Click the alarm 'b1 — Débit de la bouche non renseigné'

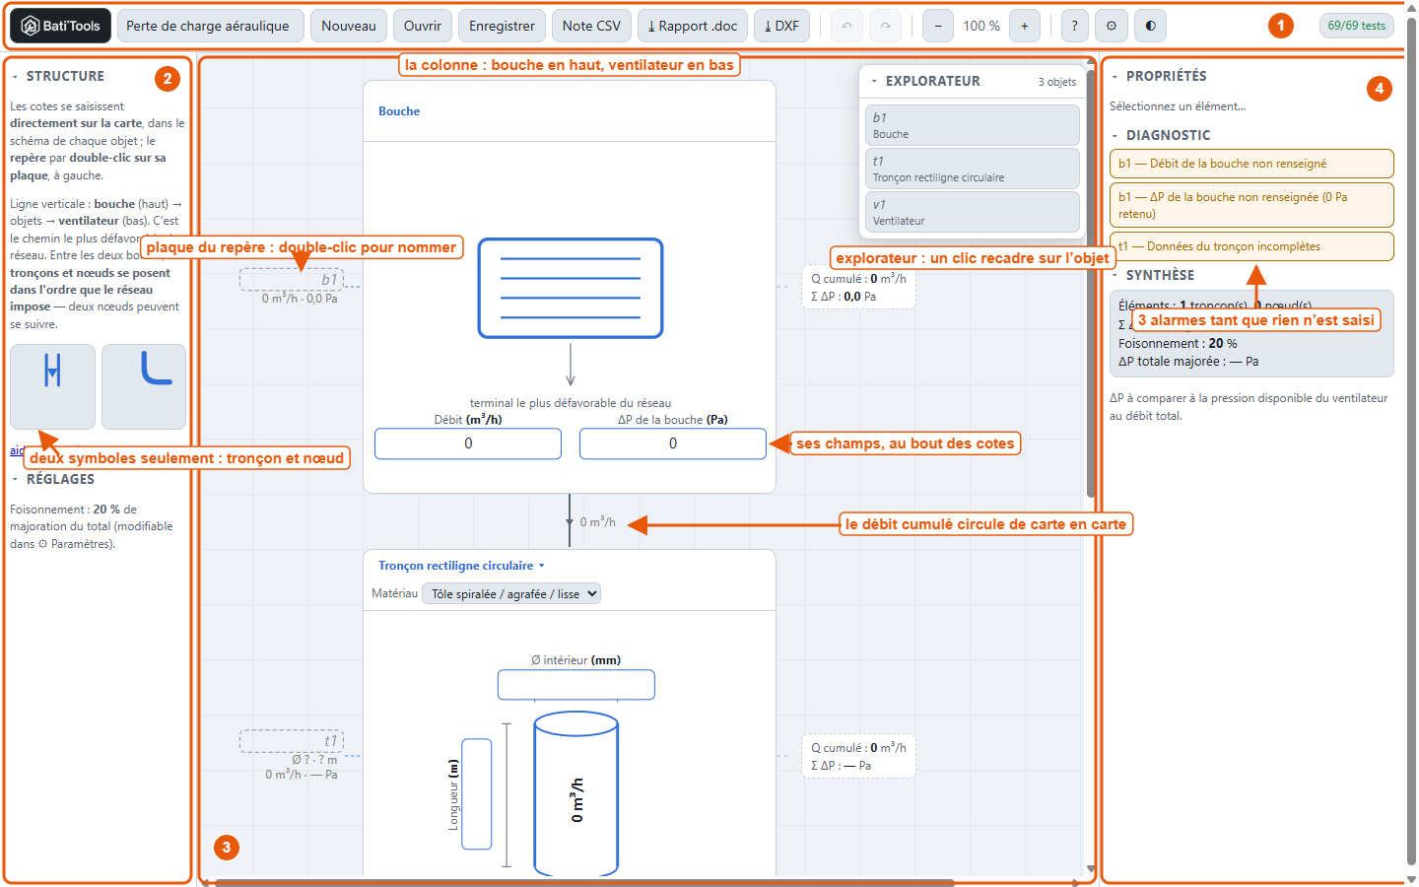pos(1251,164)
